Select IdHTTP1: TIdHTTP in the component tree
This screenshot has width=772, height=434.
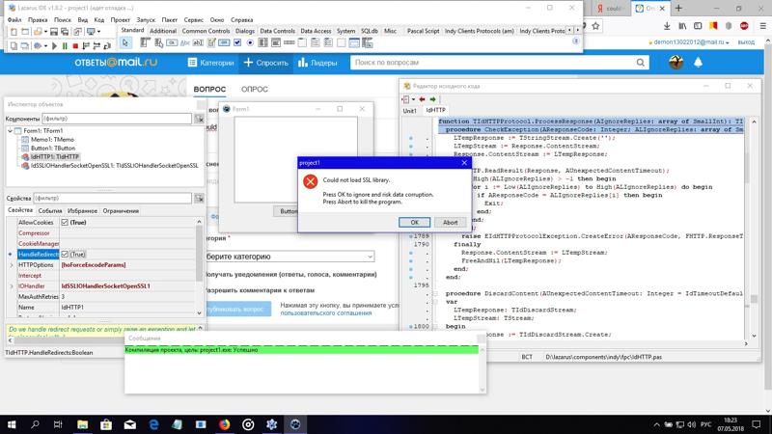(x=55, y=156)
